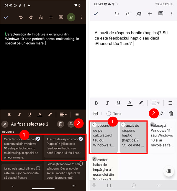The height and width of the screenshot is (191, 177).
Task: Select Folosești Windows 11 clip in light phone
Action: (x=152, y=125)
